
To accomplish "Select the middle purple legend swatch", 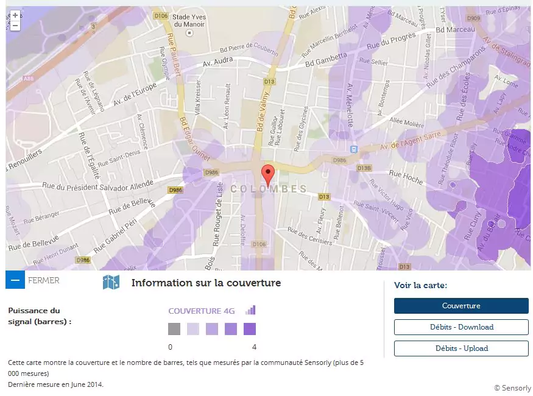I will tap(212, 329).
